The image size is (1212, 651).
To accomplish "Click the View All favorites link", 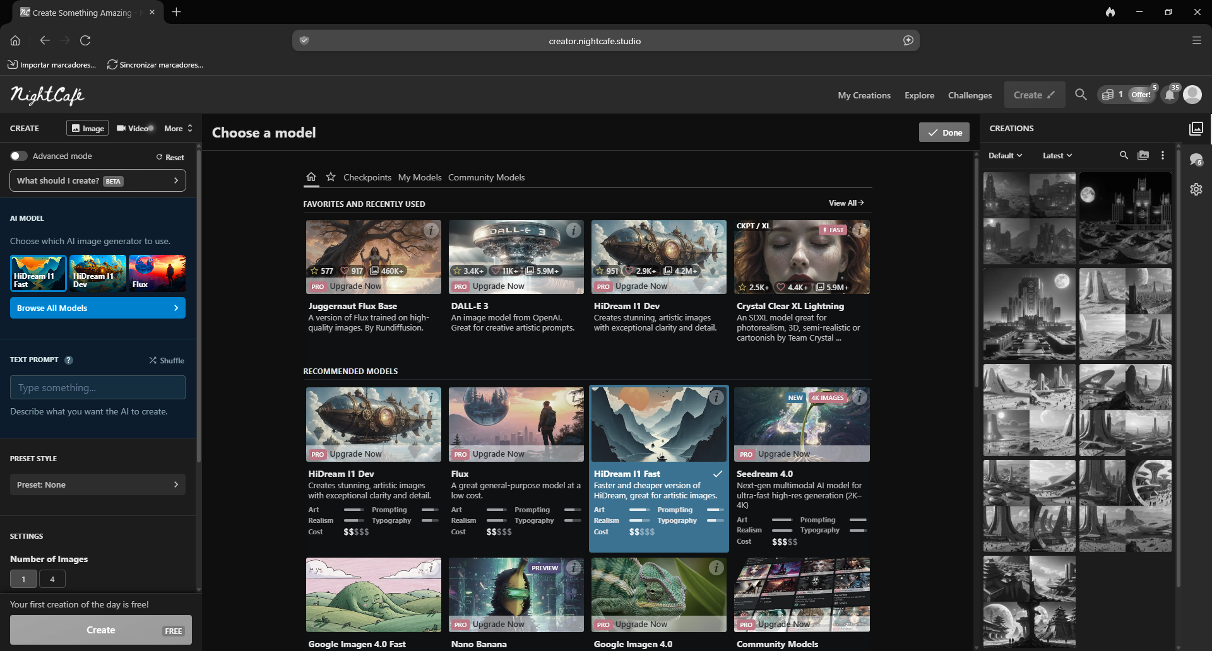I will coord(845,202).
